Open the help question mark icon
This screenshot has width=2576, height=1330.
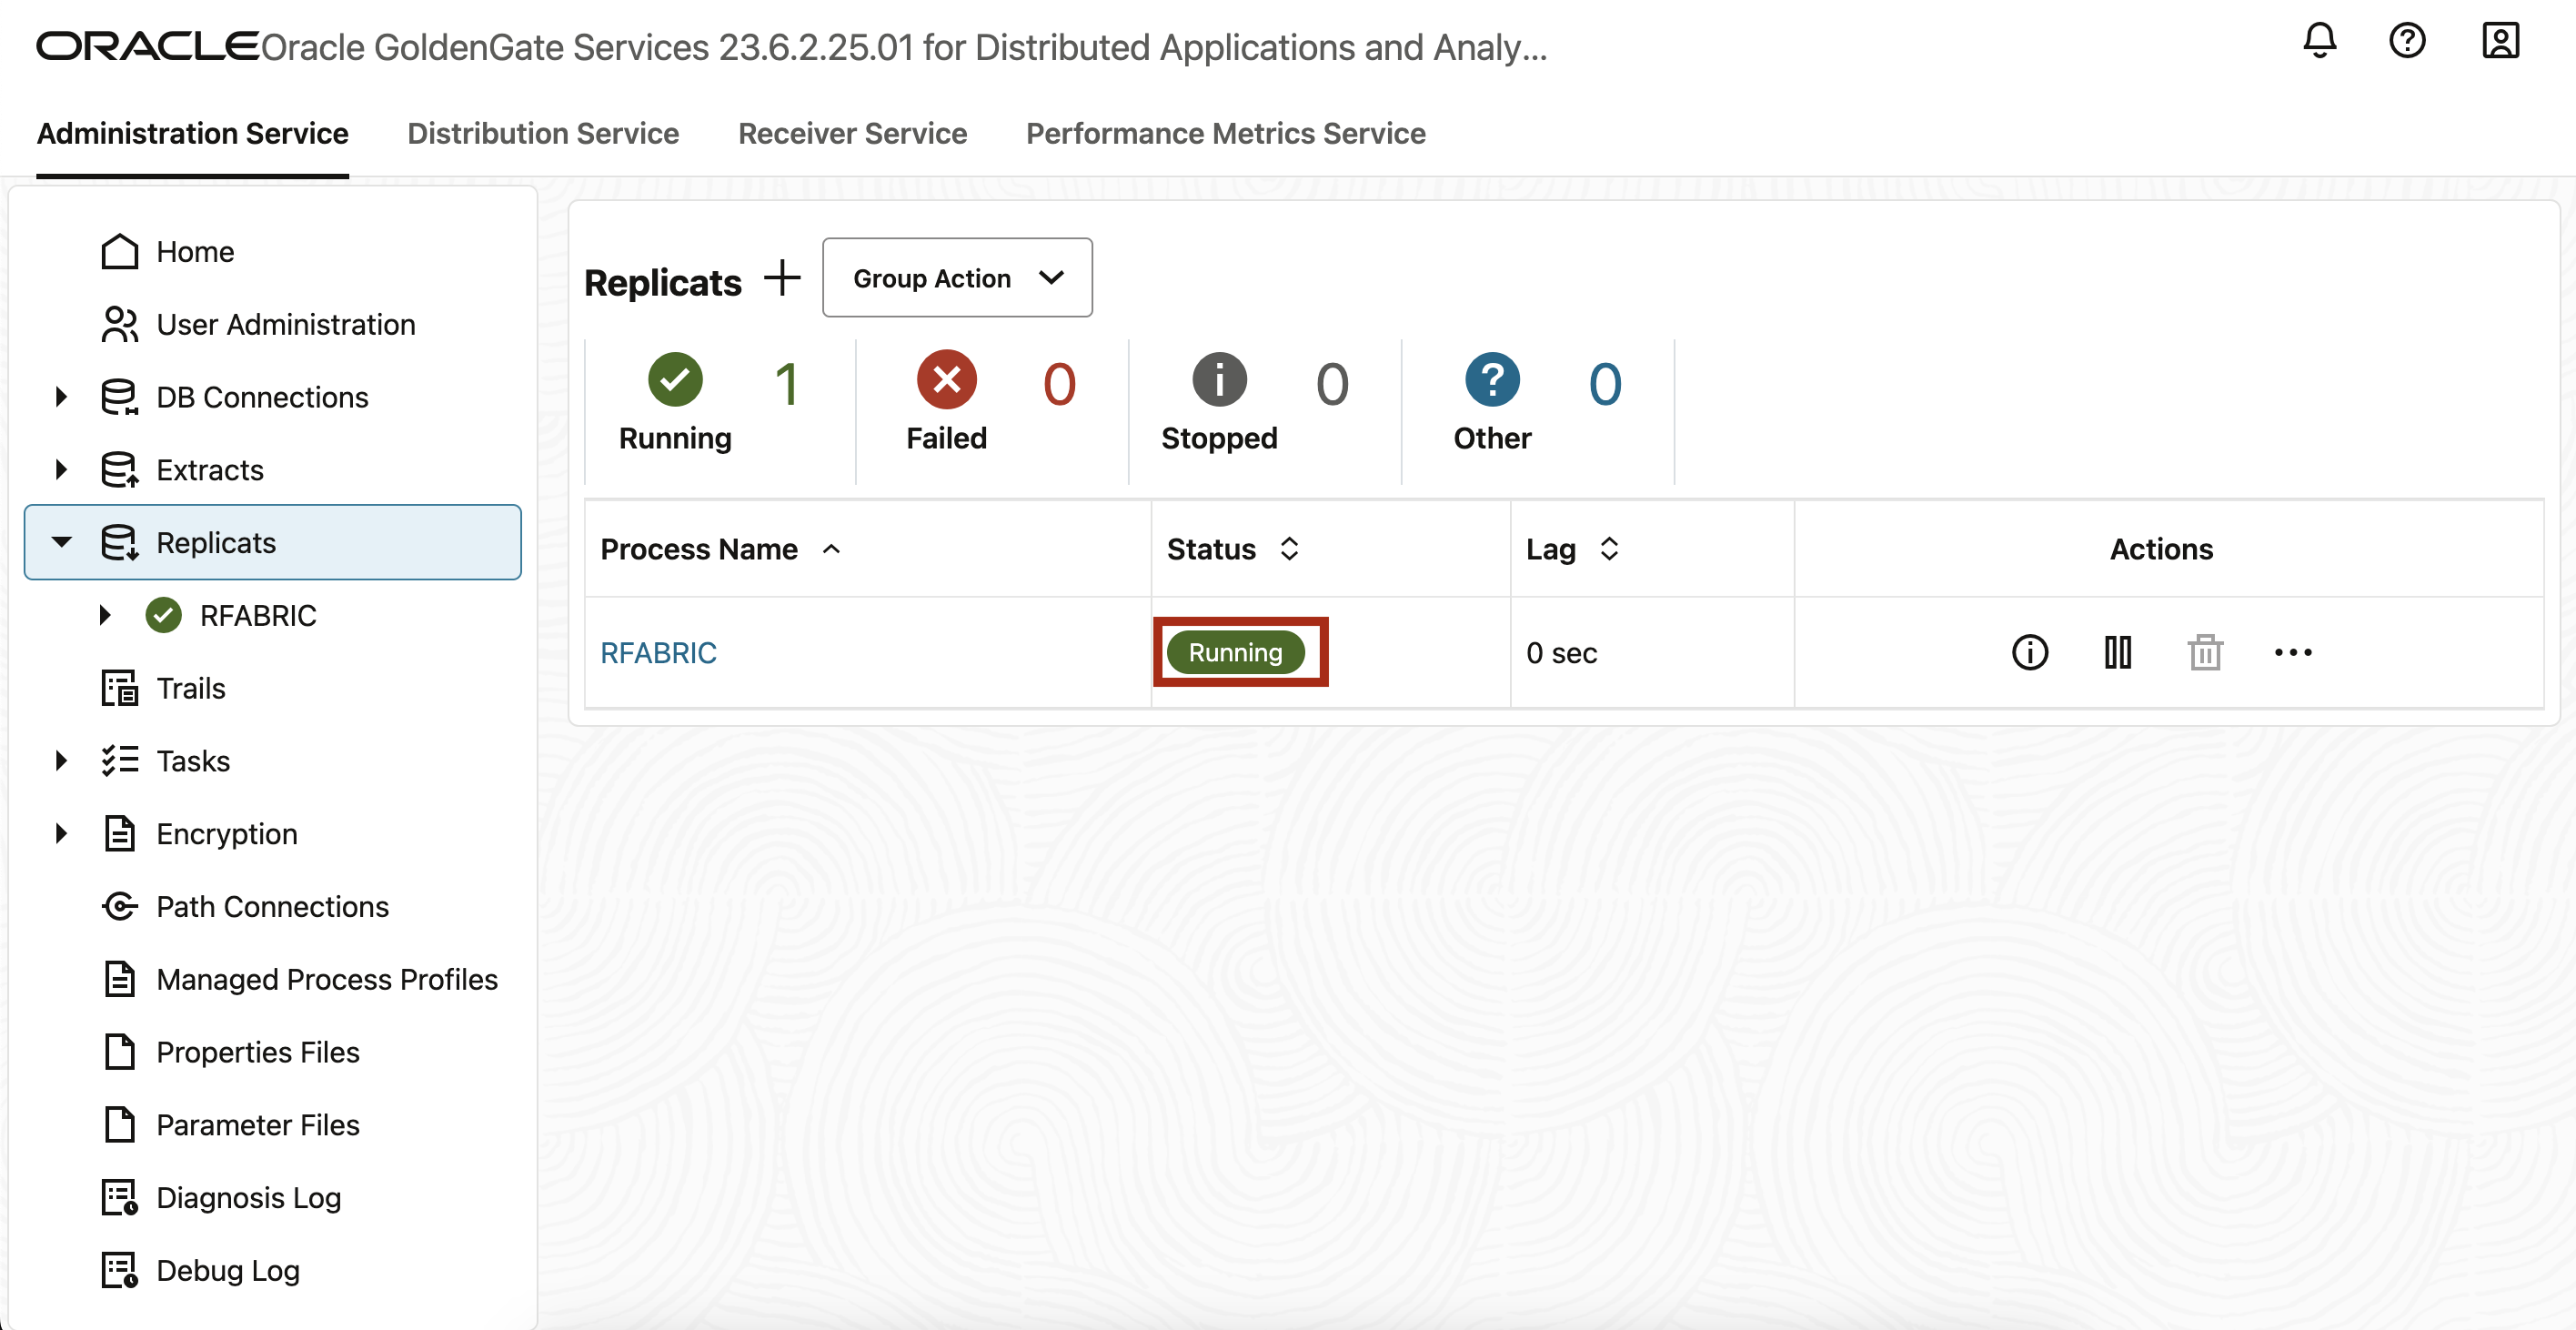tap(2407, 42)
